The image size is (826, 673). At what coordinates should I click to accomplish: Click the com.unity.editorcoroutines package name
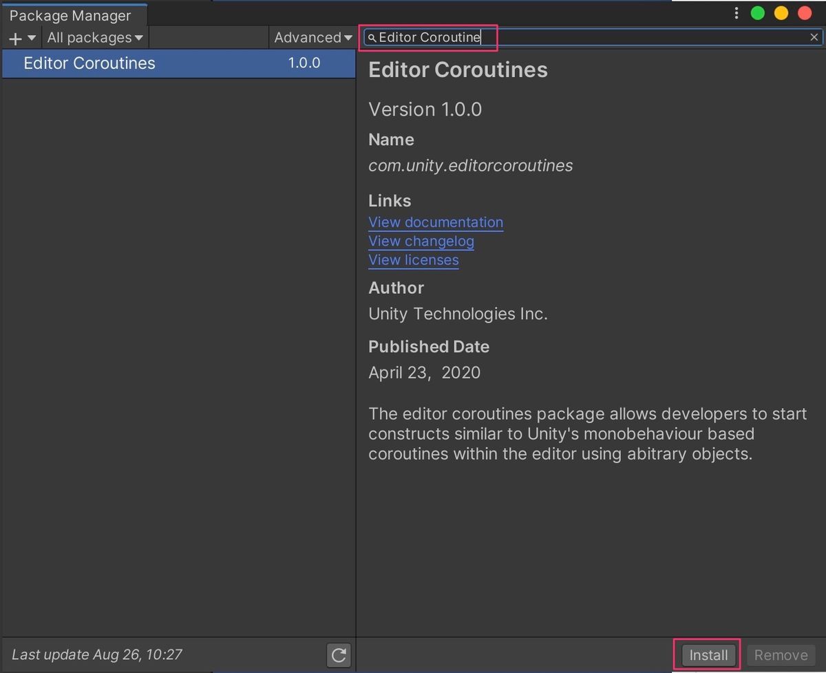click(x=471, y=166)
